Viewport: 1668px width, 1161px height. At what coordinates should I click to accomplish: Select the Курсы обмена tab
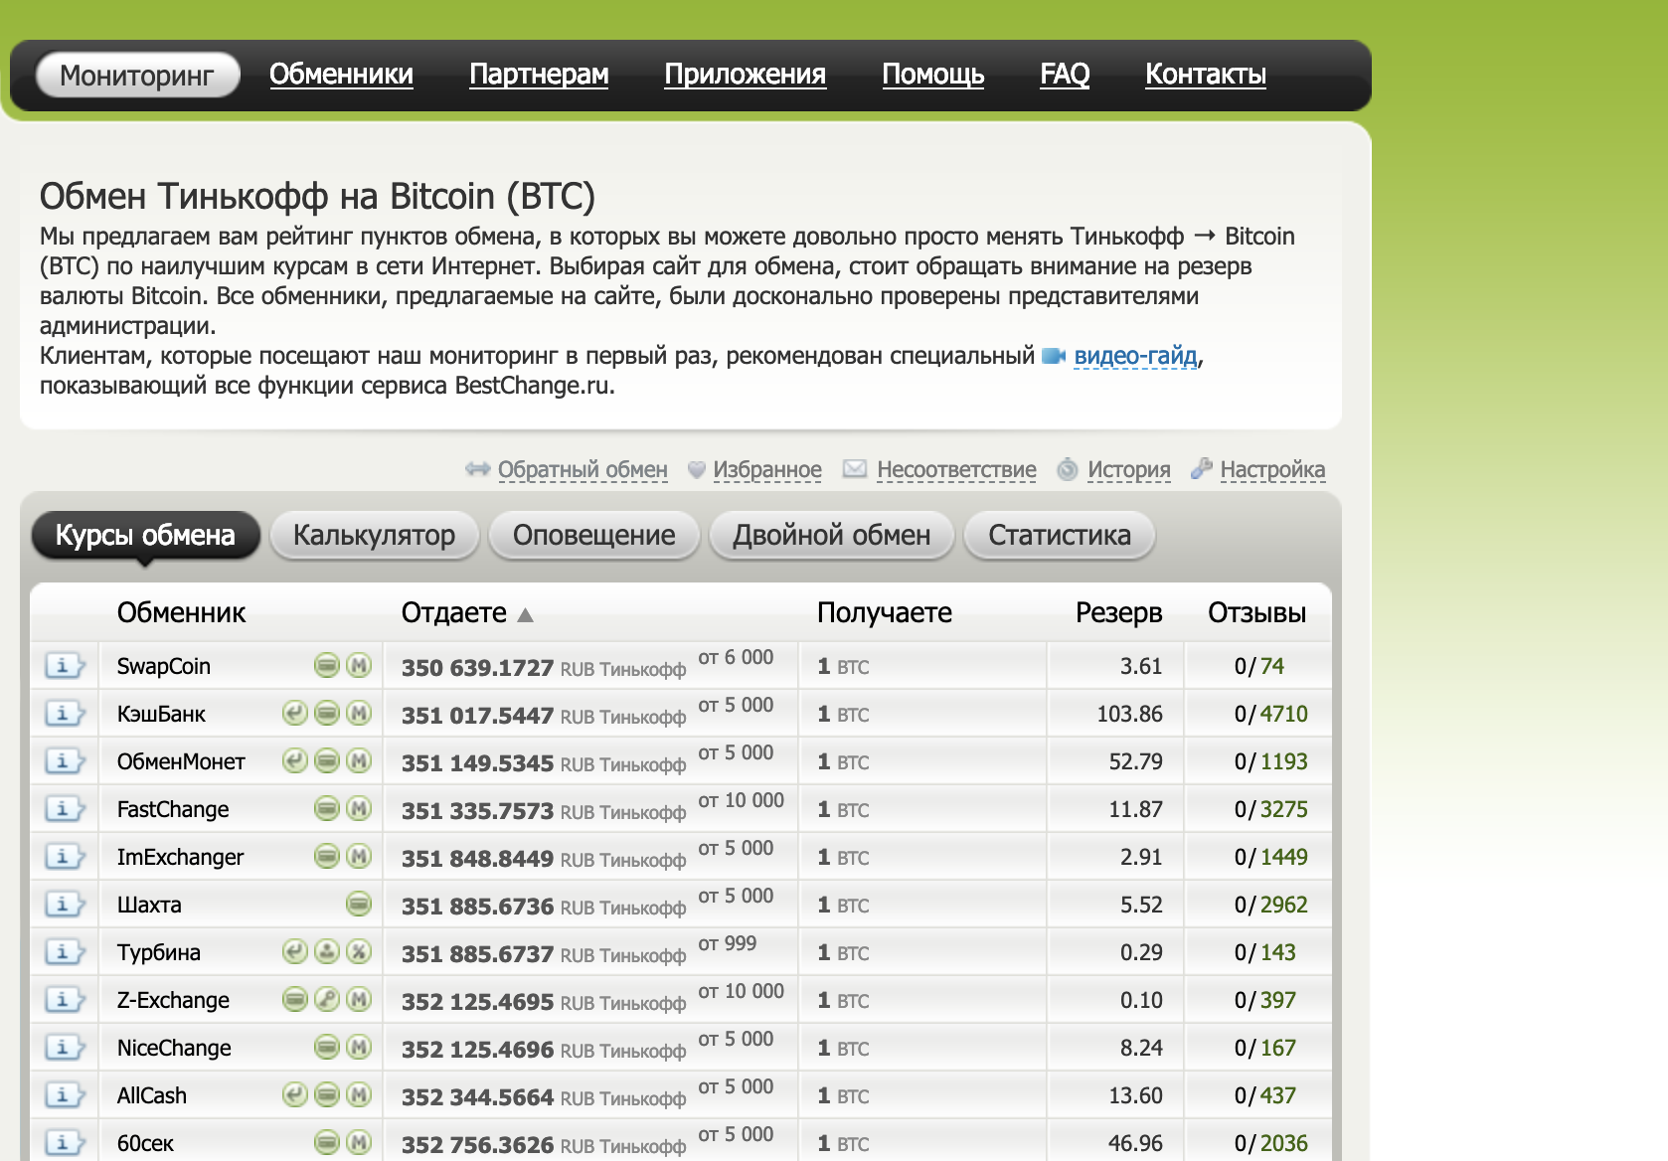tap(145, 535)
